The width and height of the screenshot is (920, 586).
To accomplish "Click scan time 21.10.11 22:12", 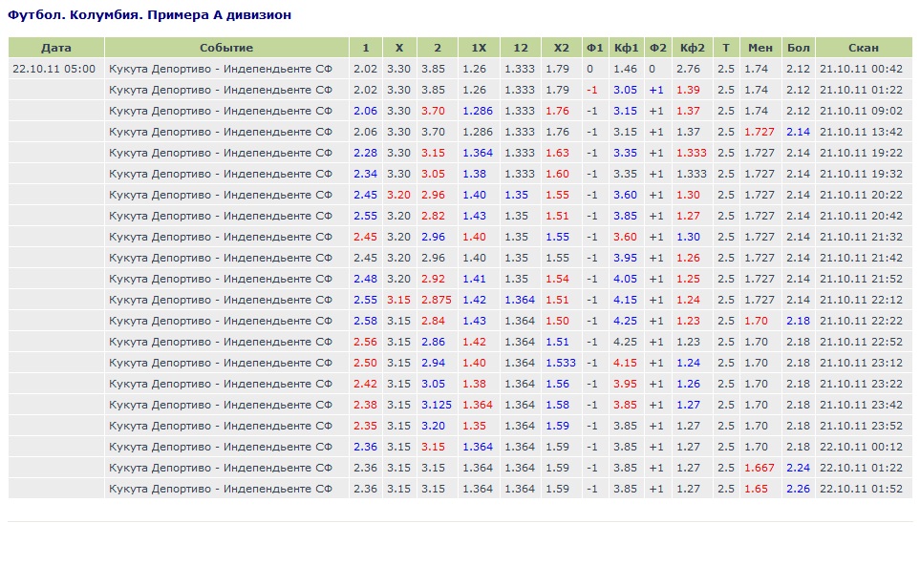I will (x=862, y=300).
